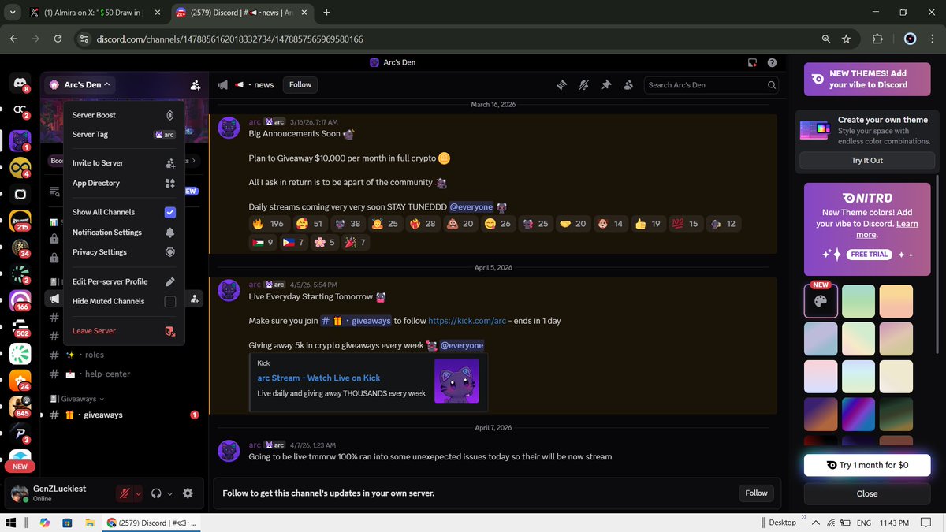This screenshot has height=532, width=946.
Task: Close the themes side panel
Action: pyautogui.click(x=867, y=493)
